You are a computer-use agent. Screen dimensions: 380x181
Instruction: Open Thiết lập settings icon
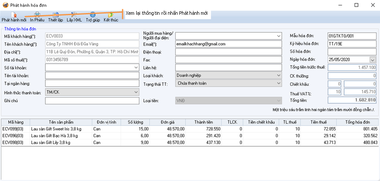[55, 15]
